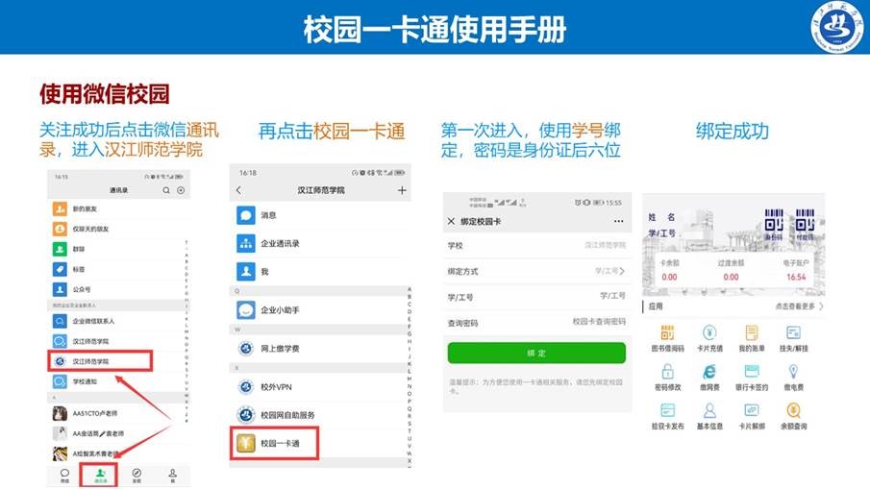Open the 身份码 identity QR code

(774, 224)
